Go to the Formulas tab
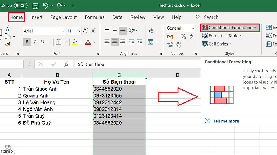Viewport: 277px width, 155px height. coord(94,17)
